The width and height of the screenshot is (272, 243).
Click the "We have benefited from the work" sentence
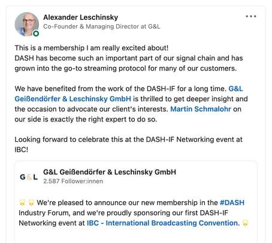120,89
